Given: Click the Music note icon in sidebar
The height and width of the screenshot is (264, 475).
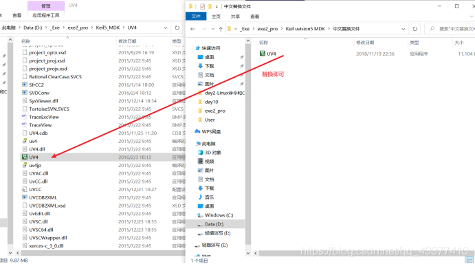Looking at the screenshot, I should coord(200,197).
